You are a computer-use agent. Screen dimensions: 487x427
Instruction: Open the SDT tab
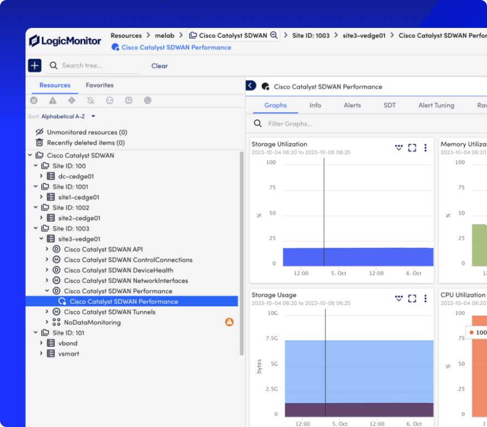389,105
